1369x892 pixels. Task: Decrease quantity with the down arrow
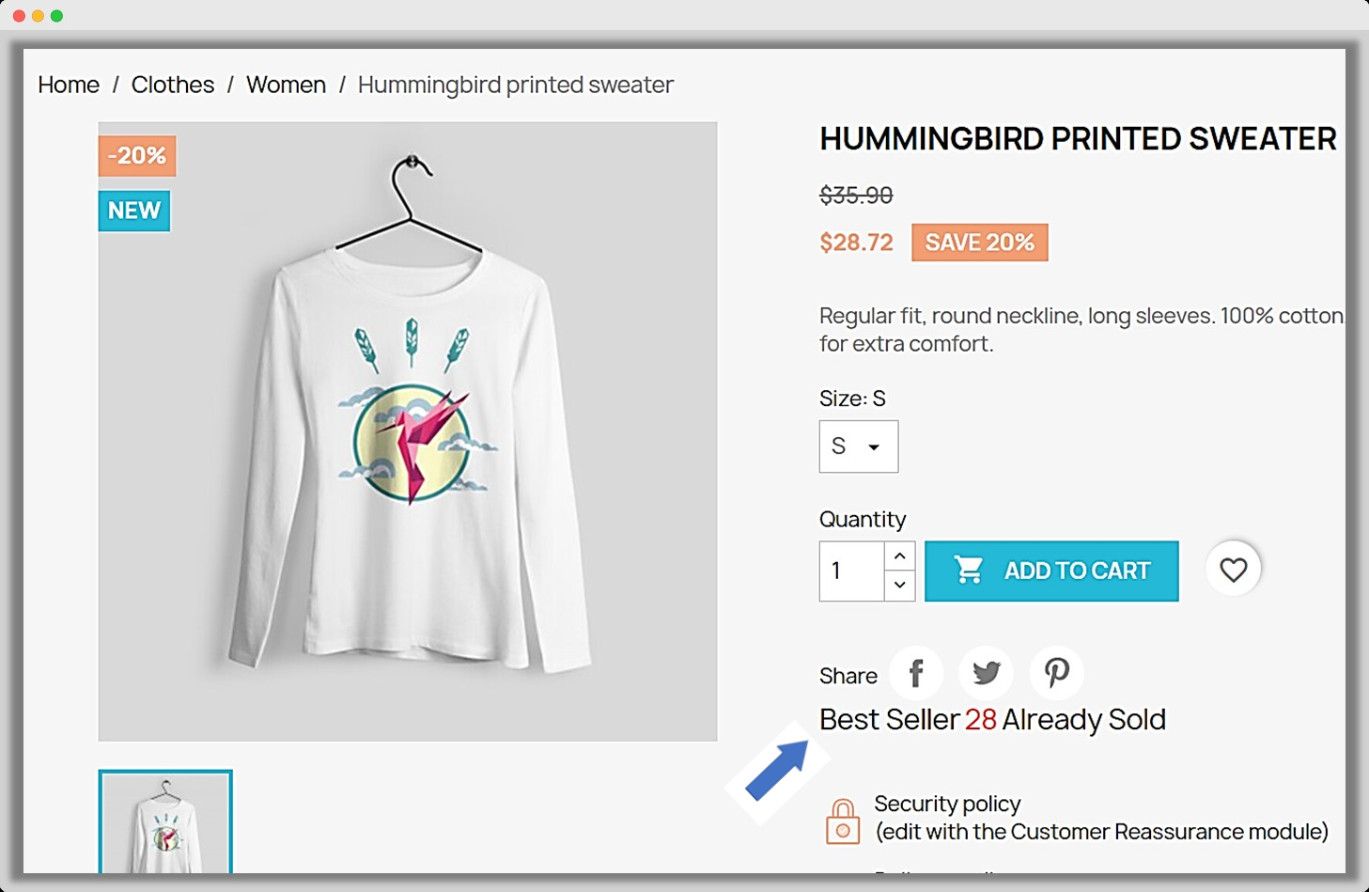(899, 586)
